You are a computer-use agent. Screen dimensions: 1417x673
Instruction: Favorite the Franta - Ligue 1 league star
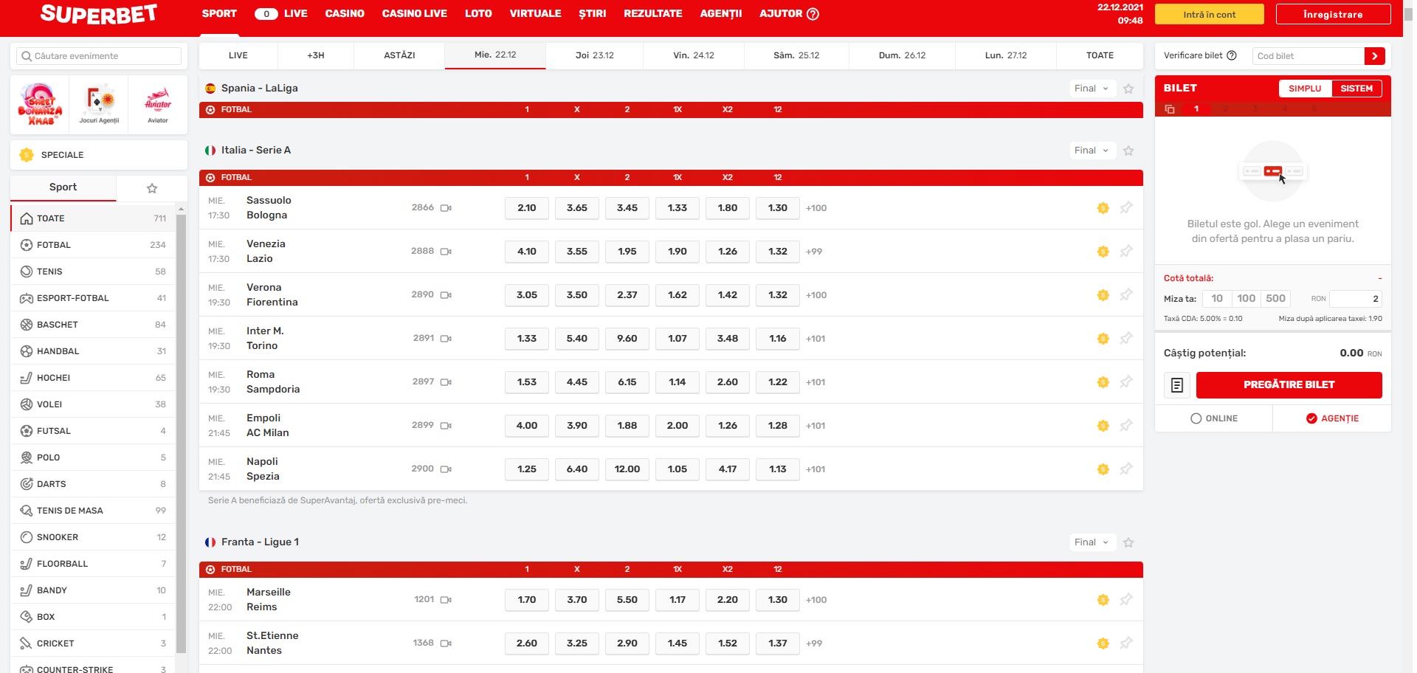(1128, 542)
